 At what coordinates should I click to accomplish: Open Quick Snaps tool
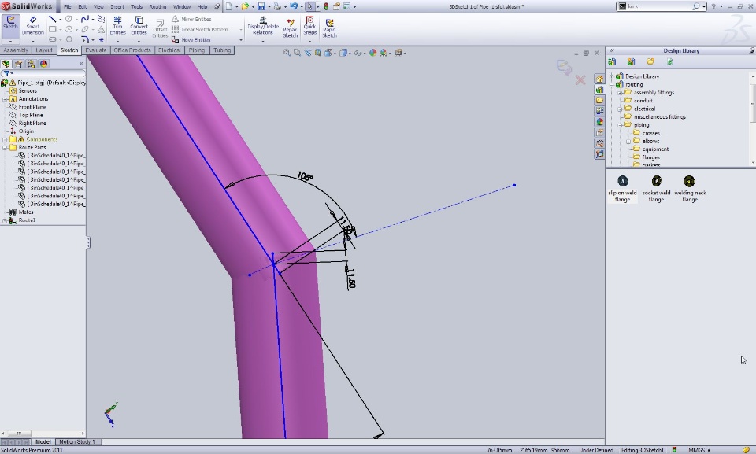310,25
